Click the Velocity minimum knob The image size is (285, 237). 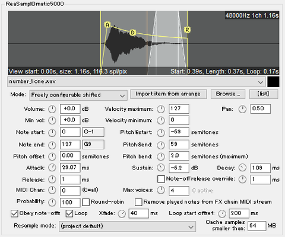161,120
